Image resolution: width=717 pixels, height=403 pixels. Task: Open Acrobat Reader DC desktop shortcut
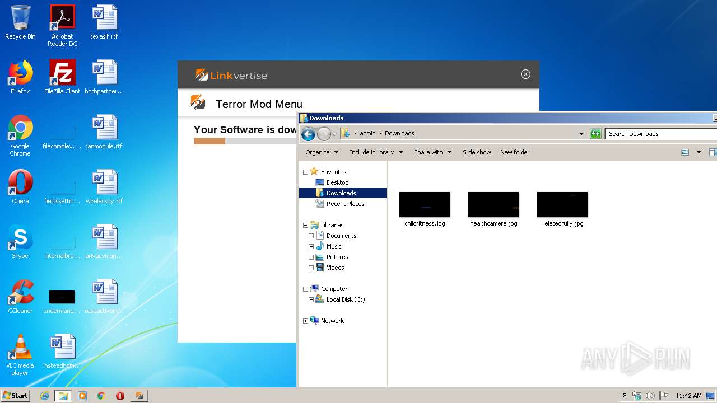[x=62, y=26]
